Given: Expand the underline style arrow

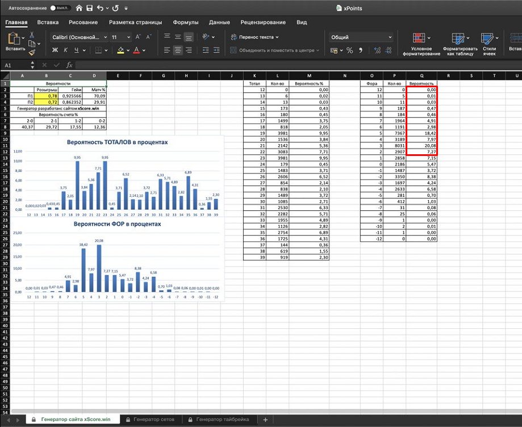Looking at the screenshot, I should coord(84,50).
